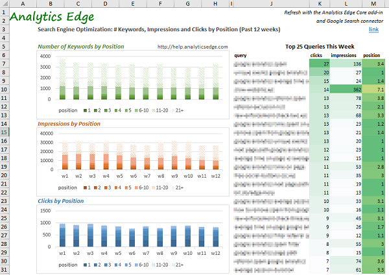Click position 3 legend entry in Clicks chart
This screenshot has width=389, height=275.
coord(108,265)
